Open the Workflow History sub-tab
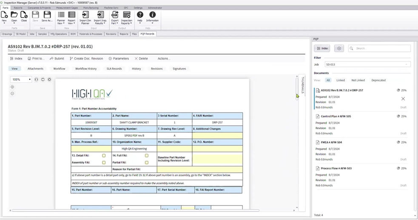Screen dimensions: 418x220 [86, 69]
